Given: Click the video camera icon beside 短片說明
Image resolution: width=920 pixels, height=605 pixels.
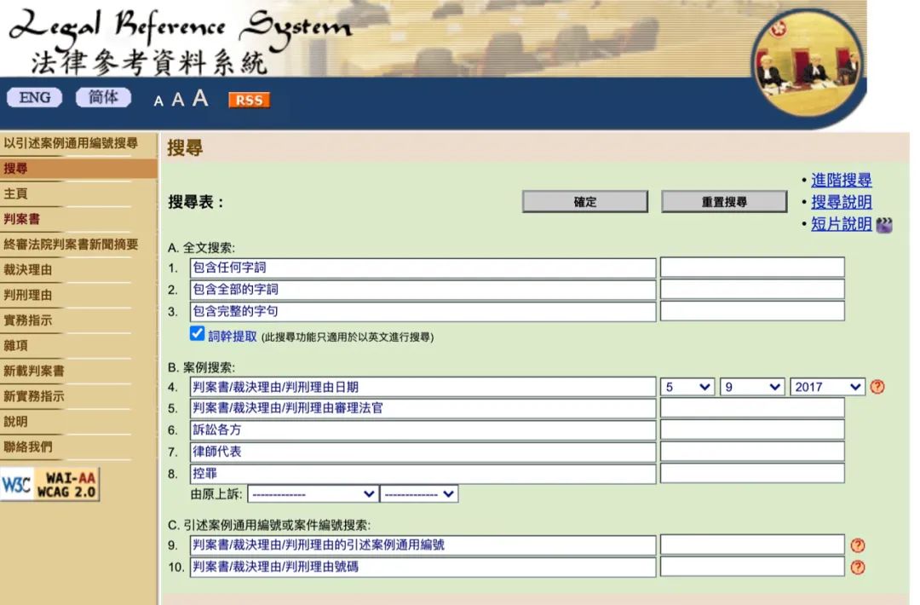Looking at the screenshot, I should point(882,225).
